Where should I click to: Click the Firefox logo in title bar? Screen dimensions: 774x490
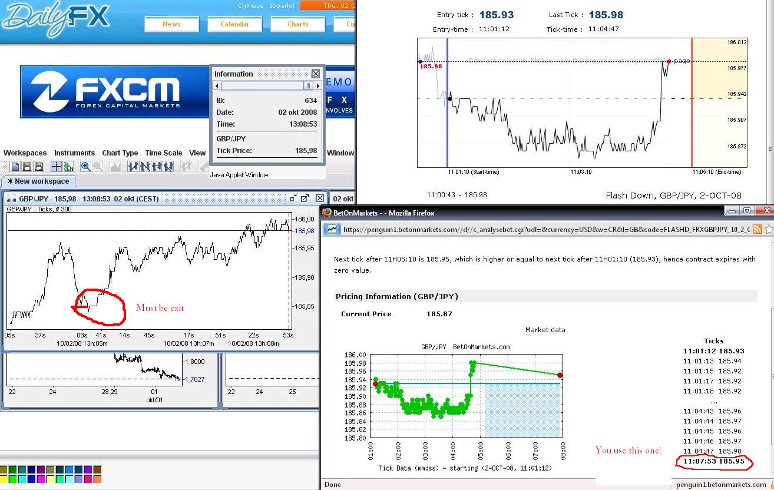327,213
